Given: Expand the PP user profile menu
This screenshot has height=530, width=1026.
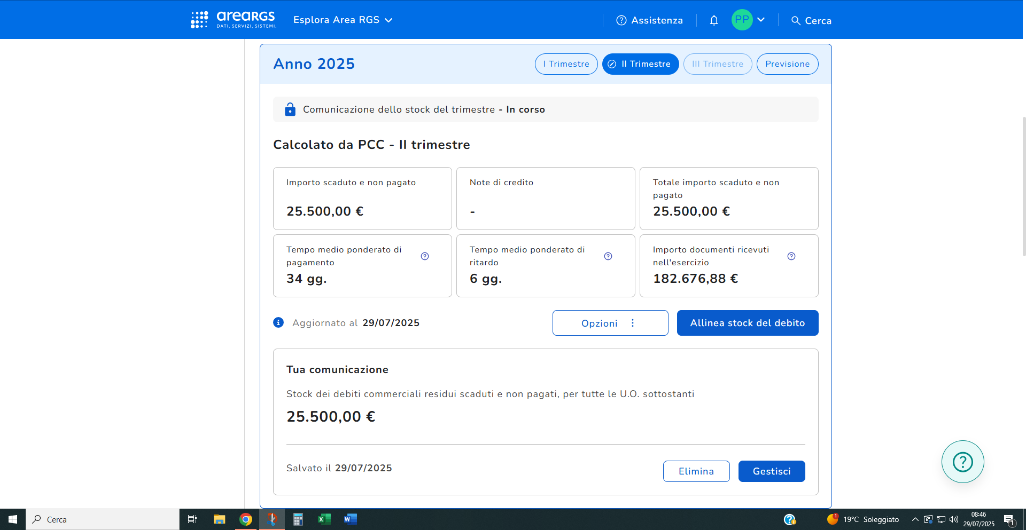Looking at the screenshot, I should coord(749,20).
